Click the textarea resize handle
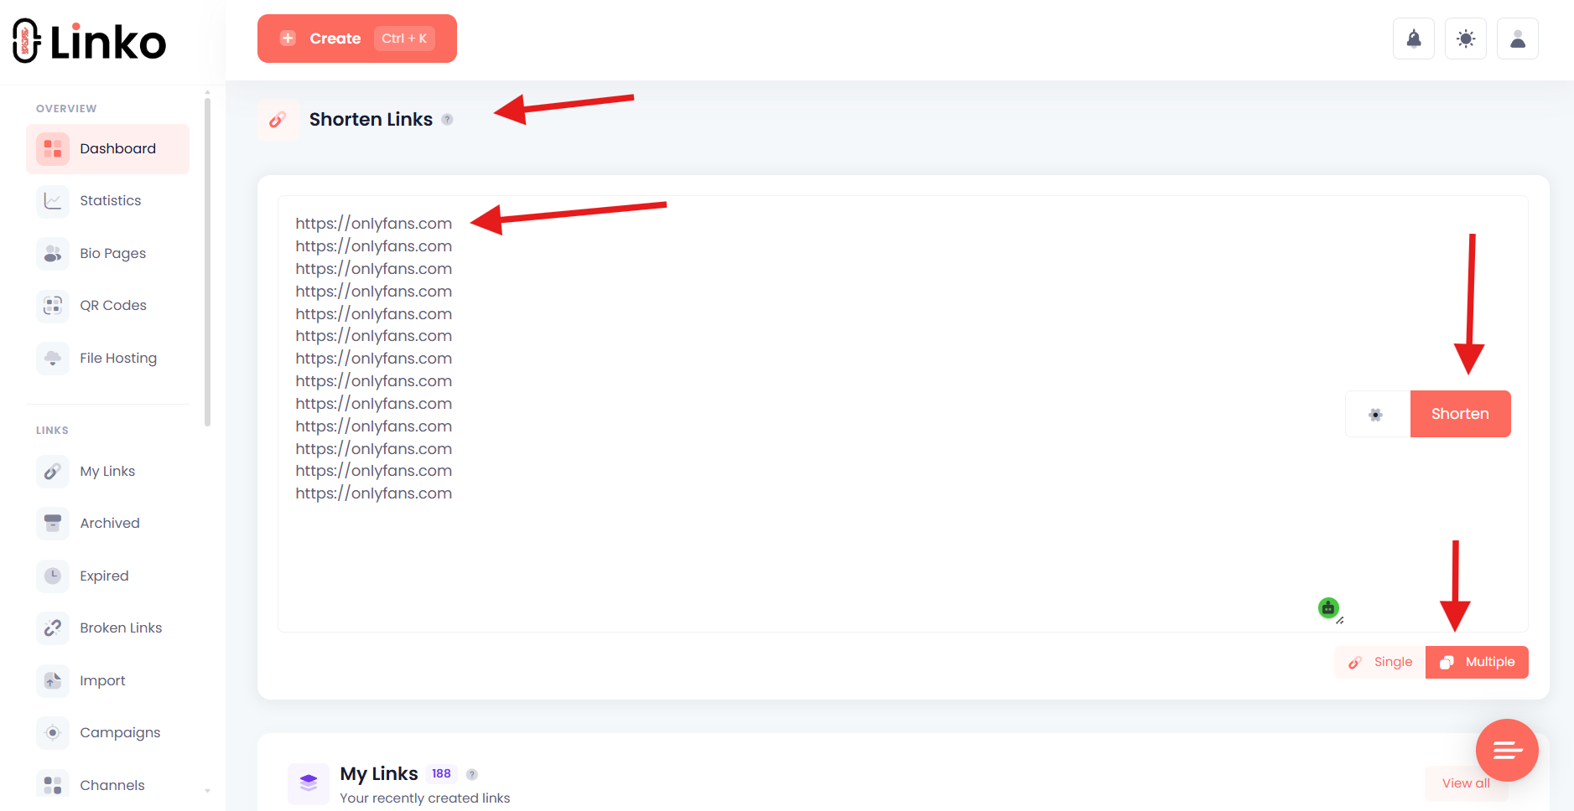Screen dimensions: 1574x811 pos(1340,621)
